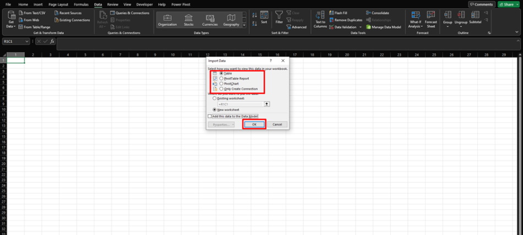Viewport: 523px width, 235px height.
Task: Click the Select All corner triangle
Action: pos(4,54)
